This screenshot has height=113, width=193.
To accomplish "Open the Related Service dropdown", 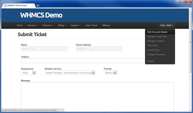I will pyautogui.click(x=70, y=73).
